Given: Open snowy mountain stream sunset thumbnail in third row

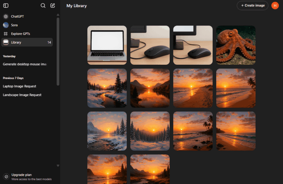Looking at the screenshot, I should (x=107, y=131).
